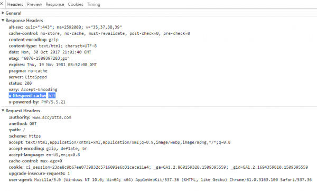Screen dimensions: 317x191
Task: Select the Cookies tab
Action: pos(76,4)
